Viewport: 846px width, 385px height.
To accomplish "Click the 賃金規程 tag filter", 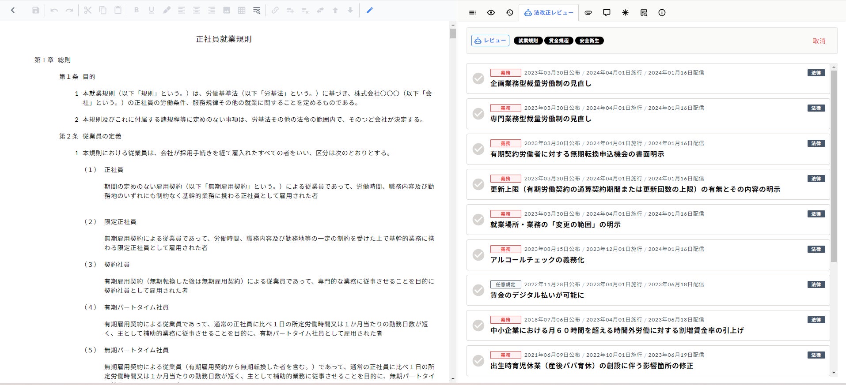I will [559, 41].
